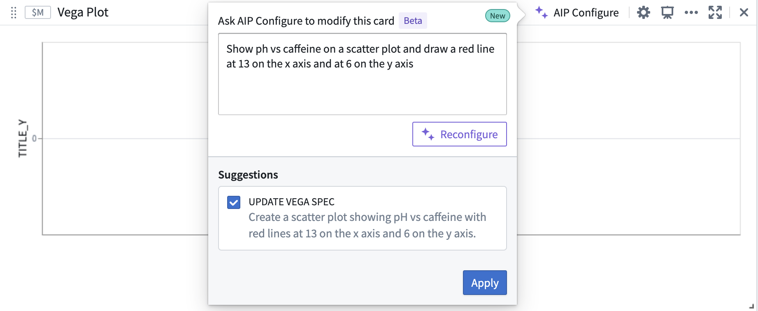758x311 pixels.
Task: Click the green New badge
Action: pos(498,16)
